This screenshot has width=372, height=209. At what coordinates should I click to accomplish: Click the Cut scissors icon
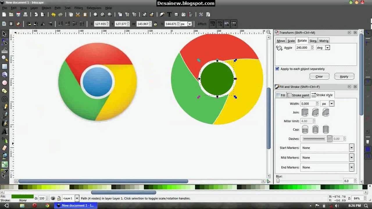click(x=78, y=15)
